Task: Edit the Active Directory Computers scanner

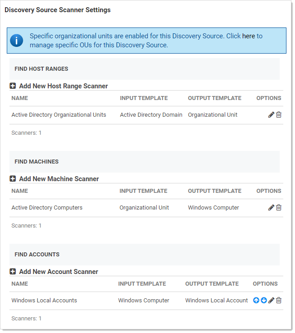Action: click(271, 208)
